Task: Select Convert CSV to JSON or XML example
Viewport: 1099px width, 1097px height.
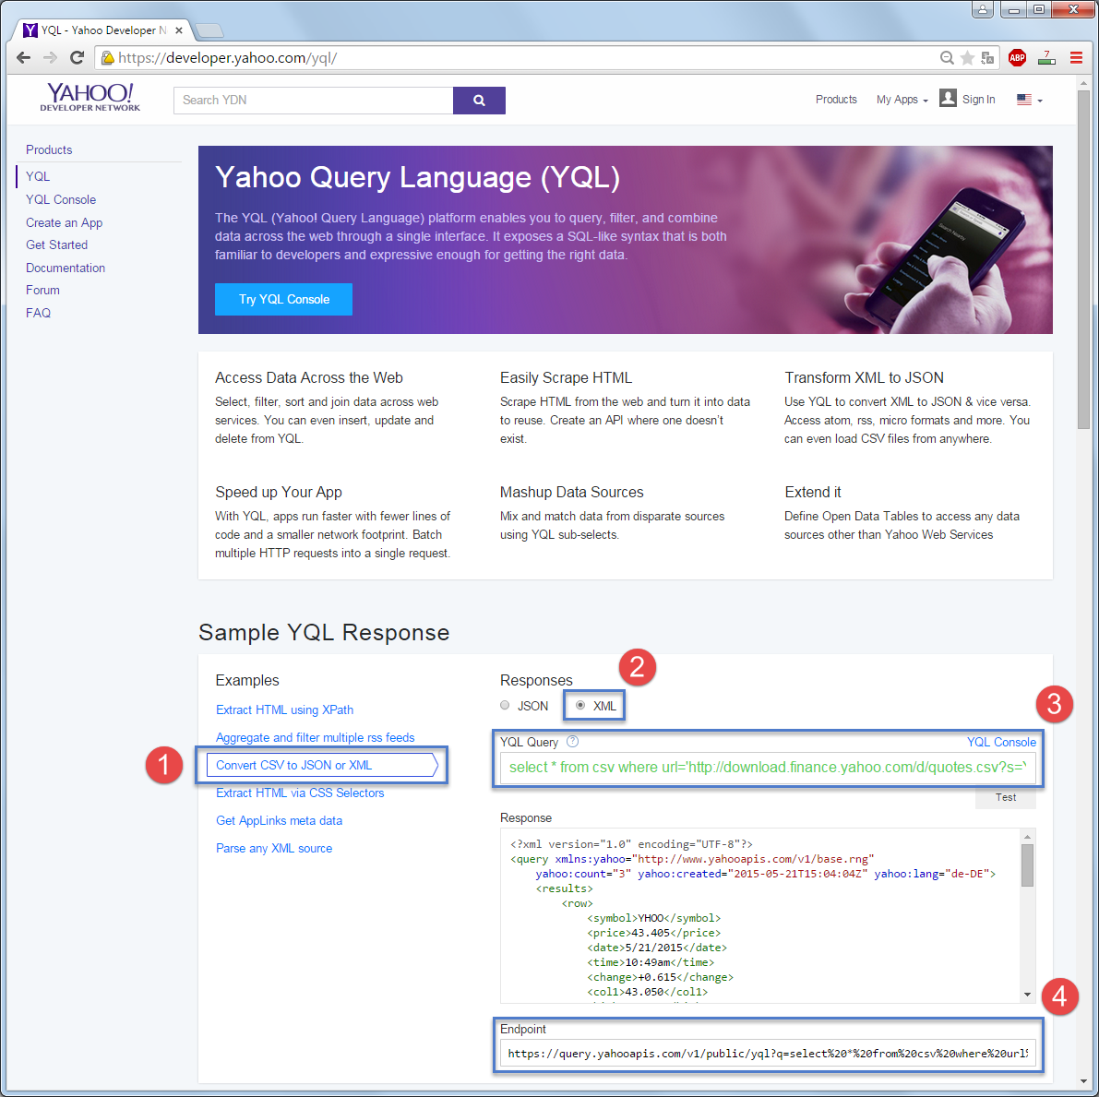Action: [322, 766]
